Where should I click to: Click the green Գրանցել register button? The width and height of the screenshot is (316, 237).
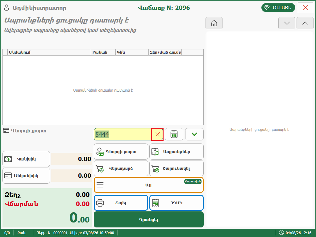[x=149, y=219]
